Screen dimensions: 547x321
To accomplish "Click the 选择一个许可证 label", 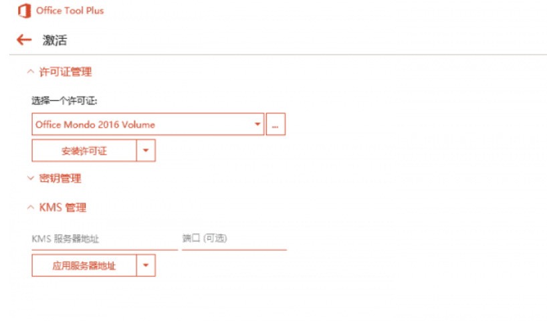I will [65, 101].
